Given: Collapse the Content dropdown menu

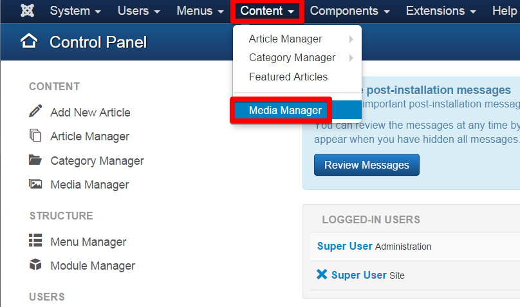Looking at the screenshot, I should click(267, 11).
